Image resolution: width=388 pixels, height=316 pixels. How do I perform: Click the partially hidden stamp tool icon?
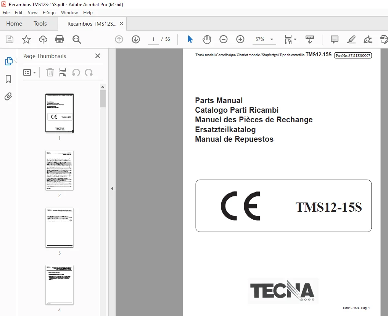click(x=384, y=39)
